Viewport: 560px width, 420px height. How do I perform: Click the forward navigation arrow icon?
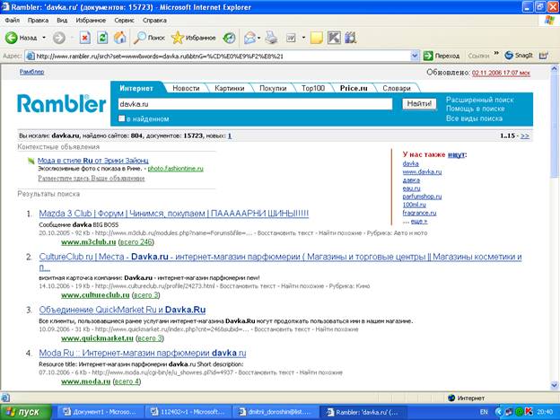pyautogui.click(x=59, y=38)
